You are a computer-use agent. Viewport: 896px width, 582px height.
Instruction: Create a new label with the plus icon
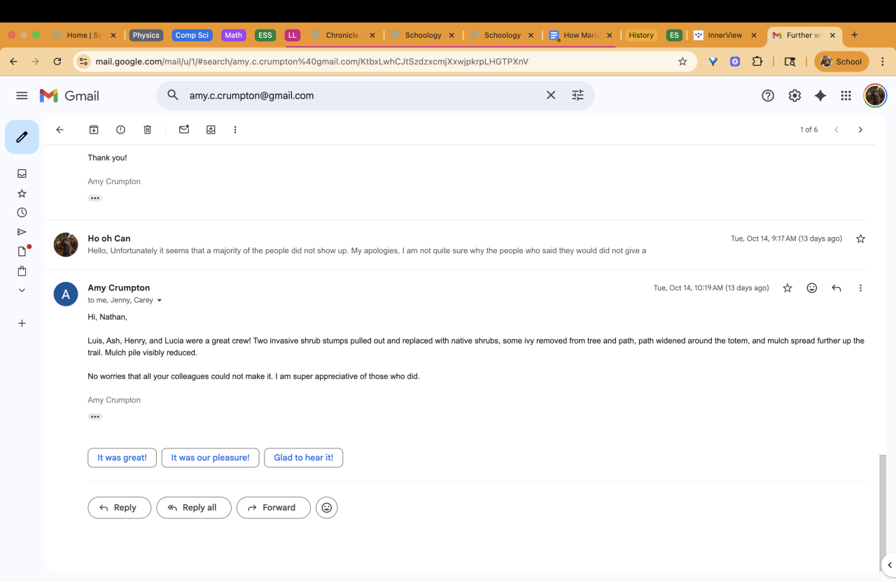click(x=22, y=323)
